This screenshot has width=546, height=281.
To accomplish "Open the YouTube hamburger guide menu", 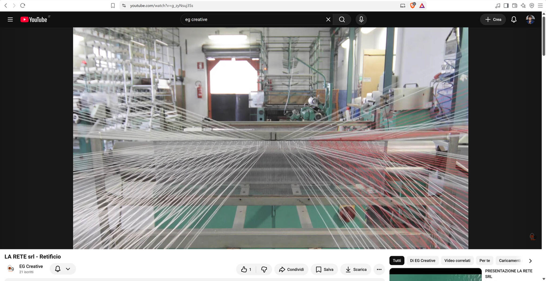I will click(10, 19).
